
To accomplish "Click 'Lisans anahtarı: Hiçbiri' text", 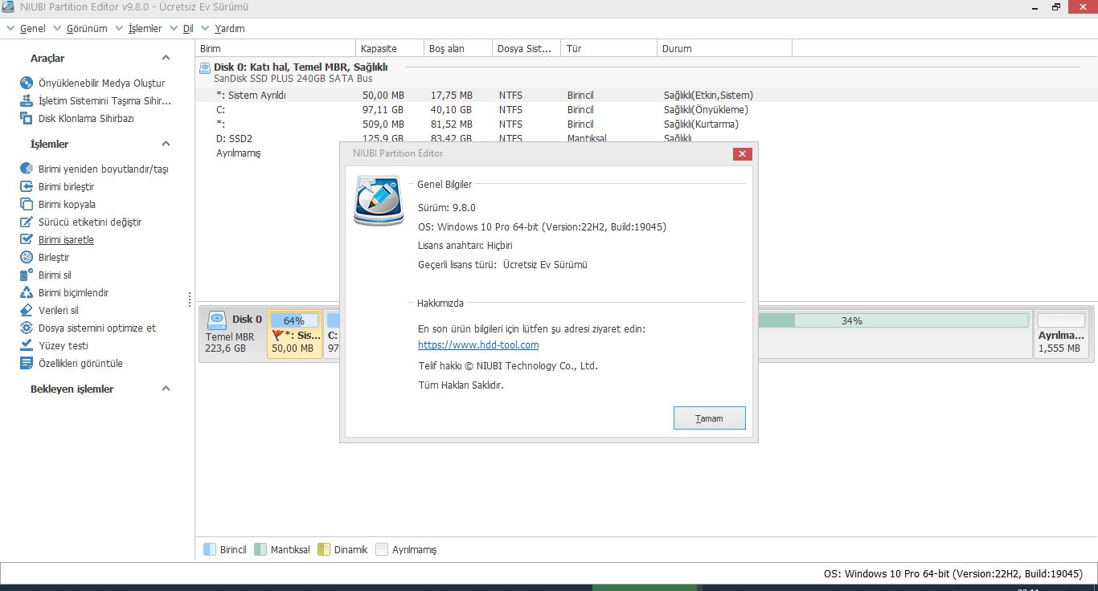I will tap(465, 245).
